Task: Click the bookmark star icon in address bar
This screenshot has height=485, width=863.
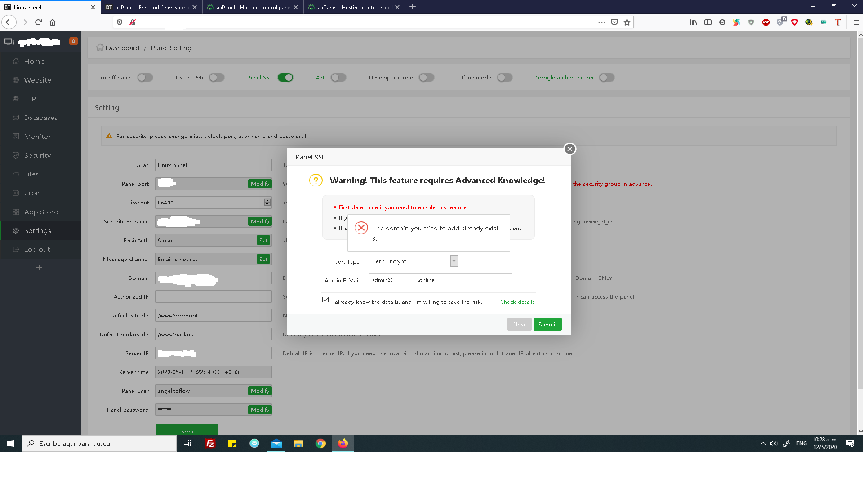Action: pyautogui.click(x=627, y=22)
